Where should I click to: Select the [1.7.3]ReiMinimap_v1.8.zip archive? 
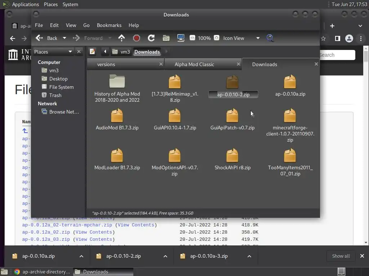(175, 88)
